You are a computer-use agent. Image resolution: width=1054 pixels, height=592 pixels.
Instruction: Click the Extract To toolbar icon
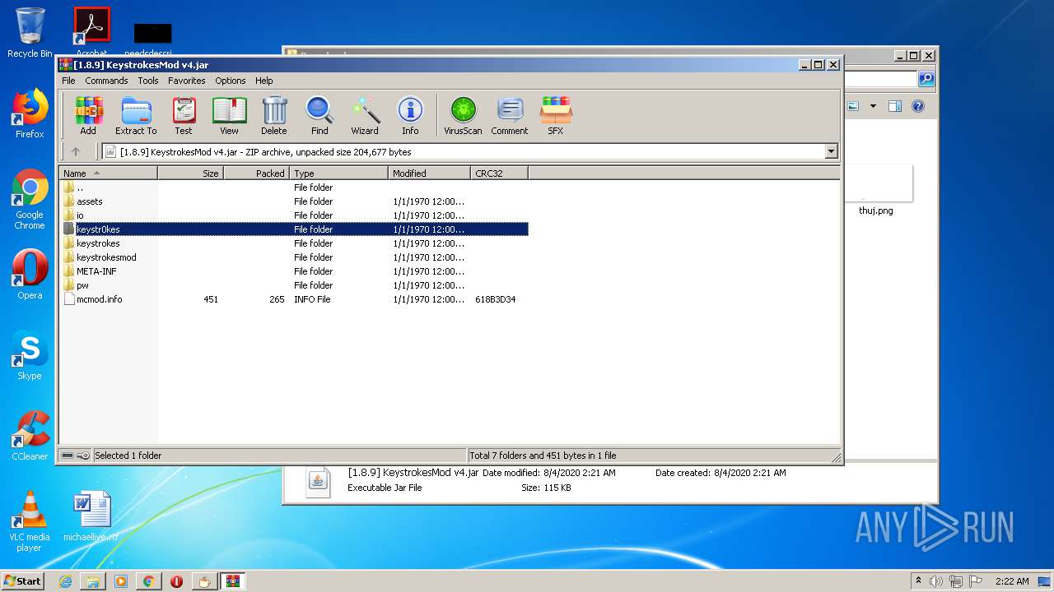136,115
